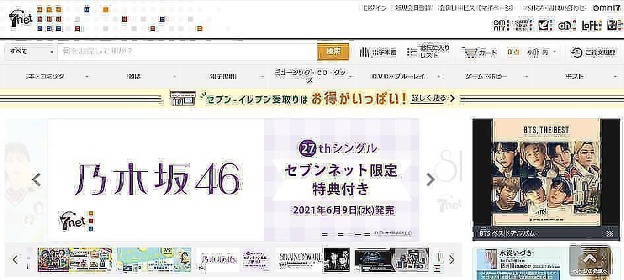
Task: Expand the ミュージック・CD・グッズ menu
Action: coord(312,76)
